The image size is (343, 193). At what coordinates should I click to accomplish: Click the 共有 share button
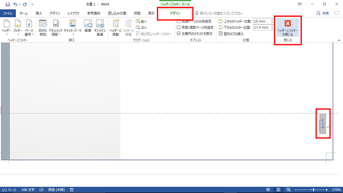click(x=322, y=13)
